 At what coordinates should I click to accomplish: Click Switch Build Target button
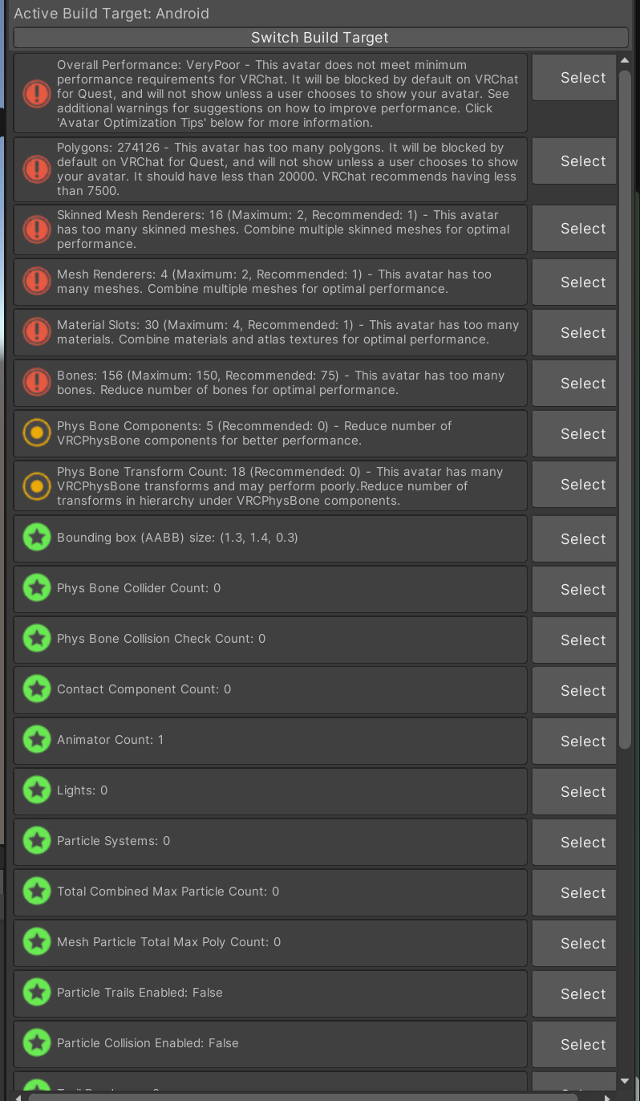[x=320, y=38]
